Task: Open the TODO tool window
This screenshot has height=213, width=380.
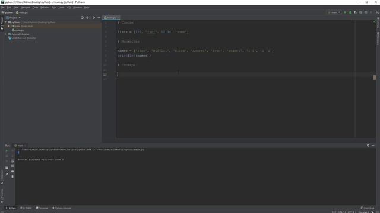Action: [26, 208]
